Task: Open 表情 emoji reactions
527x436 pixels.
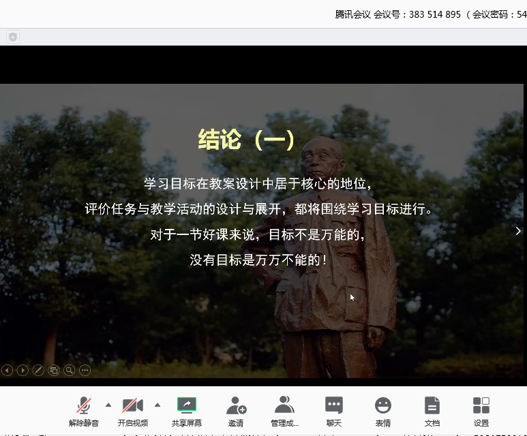Action: (x=383, y=411)
